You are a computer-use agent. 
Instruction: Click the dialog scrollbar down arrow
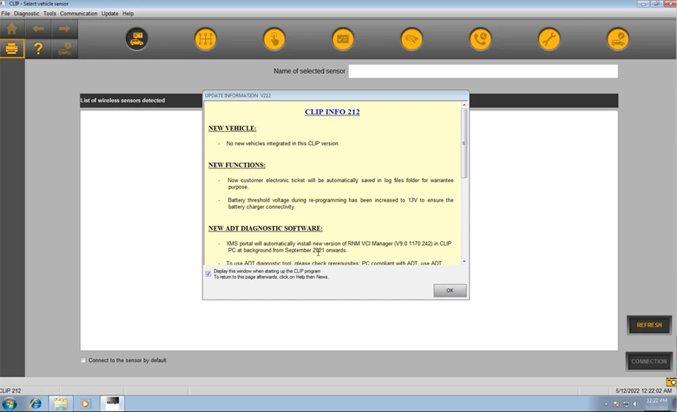click(464, 261)
